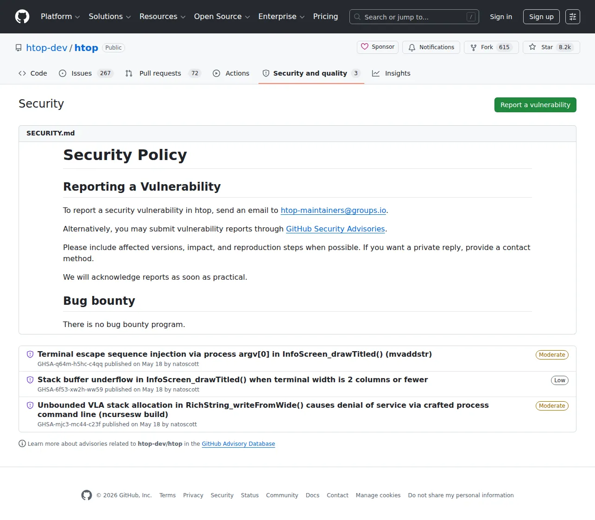
Task: Expand the Enterprise menu
Action: pyautogui.click(x=281, y=17)
